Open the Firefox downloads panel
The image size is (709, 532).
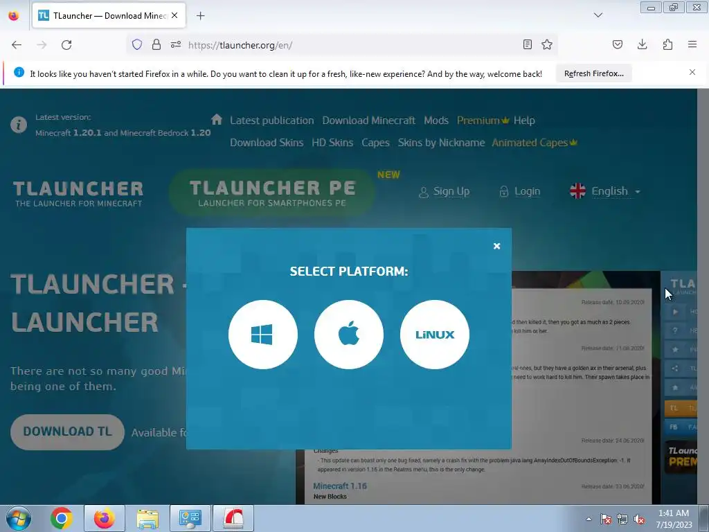tap(642, 44)
